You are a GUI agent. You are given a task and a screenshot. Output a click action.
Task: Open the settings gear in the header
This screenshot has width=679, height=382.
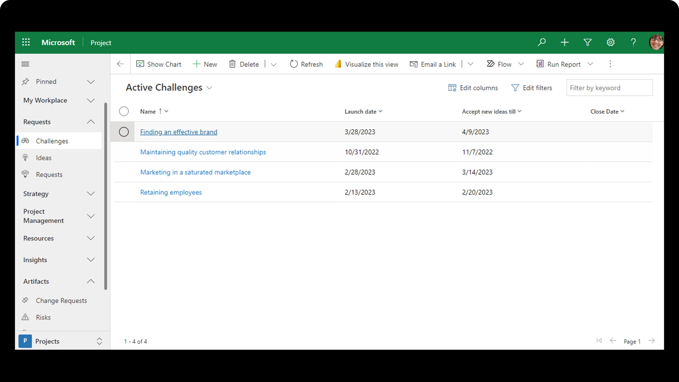pos(610,42)
